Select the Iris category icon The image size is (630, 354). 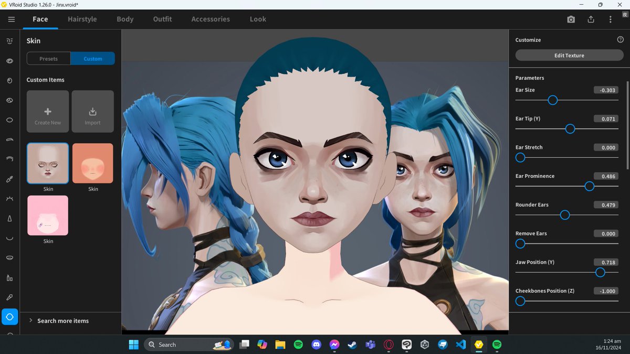[x=9, y=80]
